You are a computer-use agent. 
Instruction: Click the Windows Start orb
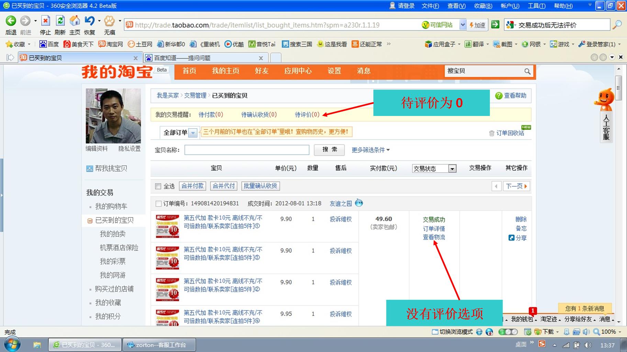click(12, 344)
